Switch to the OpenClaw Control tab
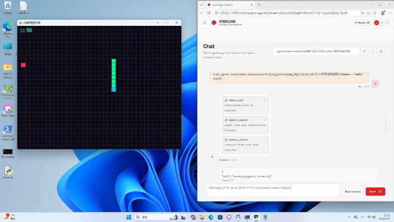The height and width of the screenshot is (222, 394). (x=225, y=4)
